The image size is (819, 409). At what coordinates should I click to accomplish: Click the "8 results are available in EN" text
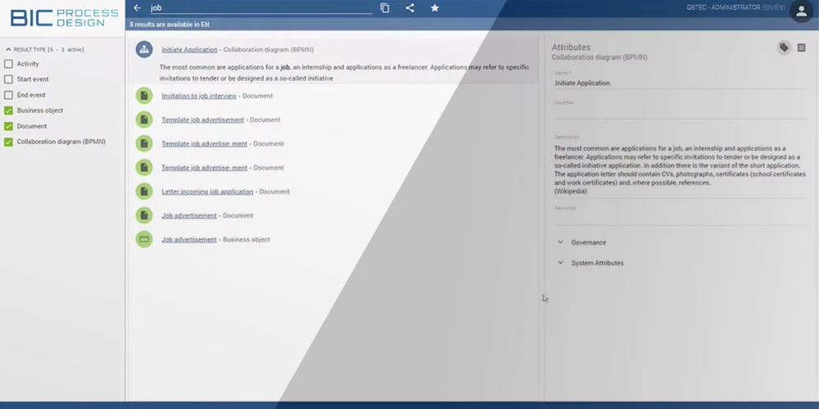(170, 25)
